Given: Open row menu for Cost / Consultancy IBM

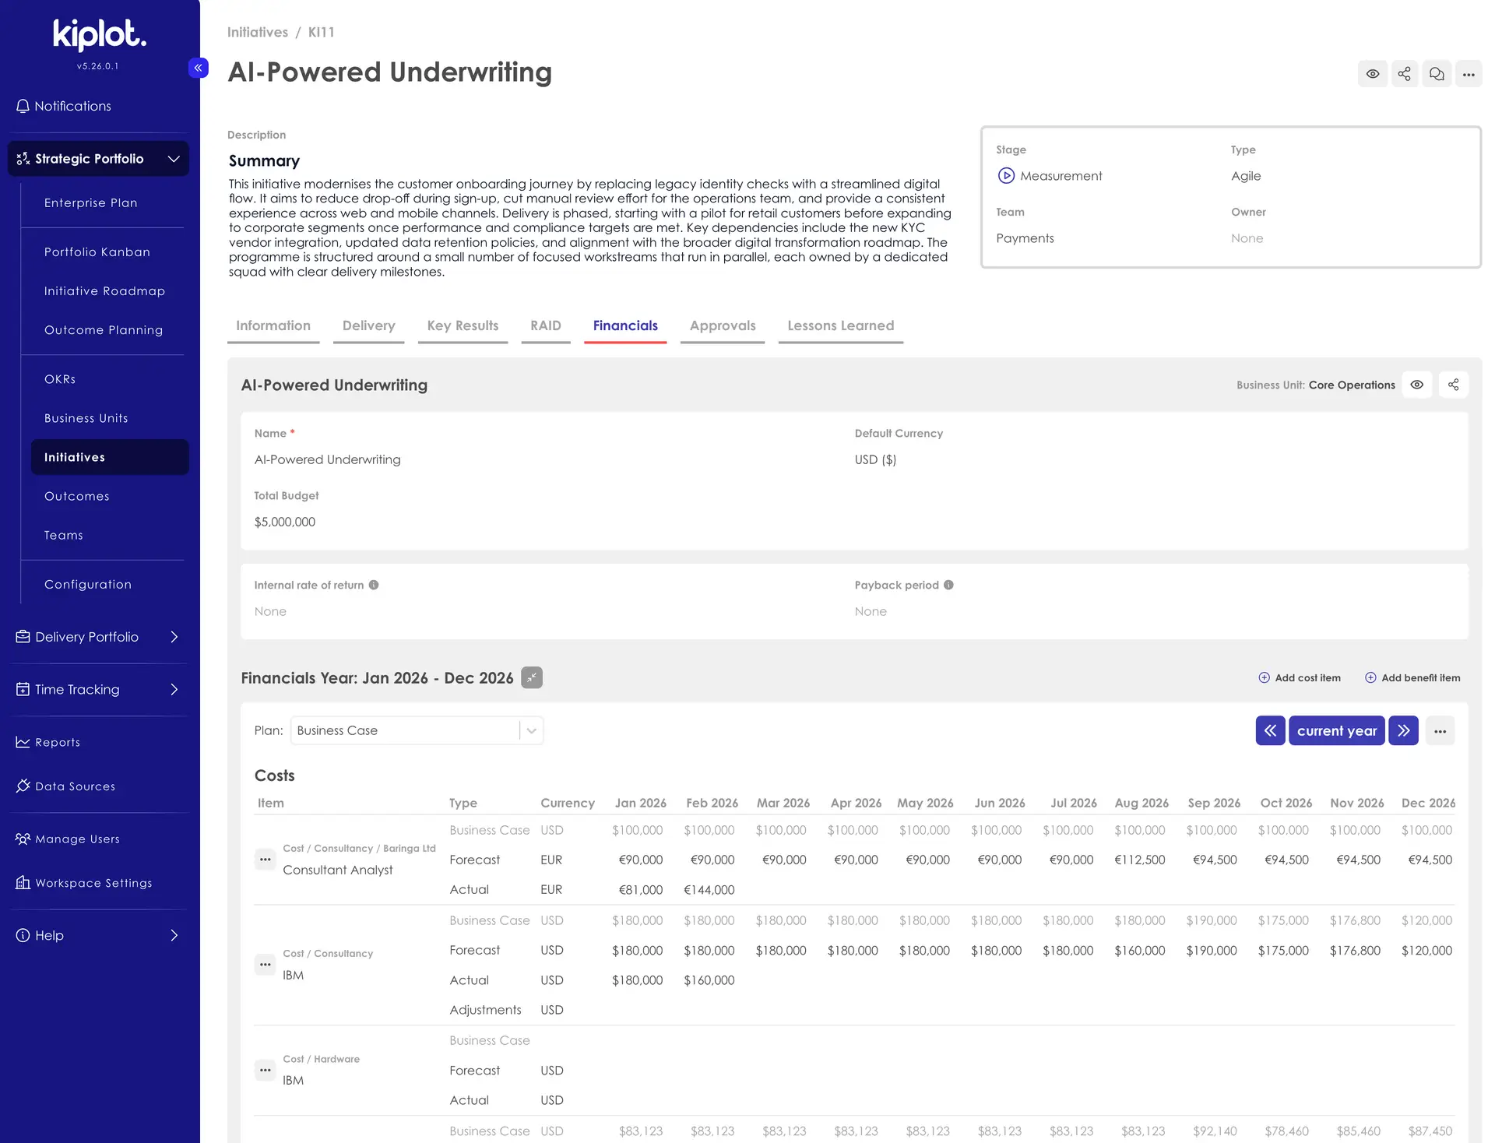Looking at the screenshot, I should click(x=266, y=965).
